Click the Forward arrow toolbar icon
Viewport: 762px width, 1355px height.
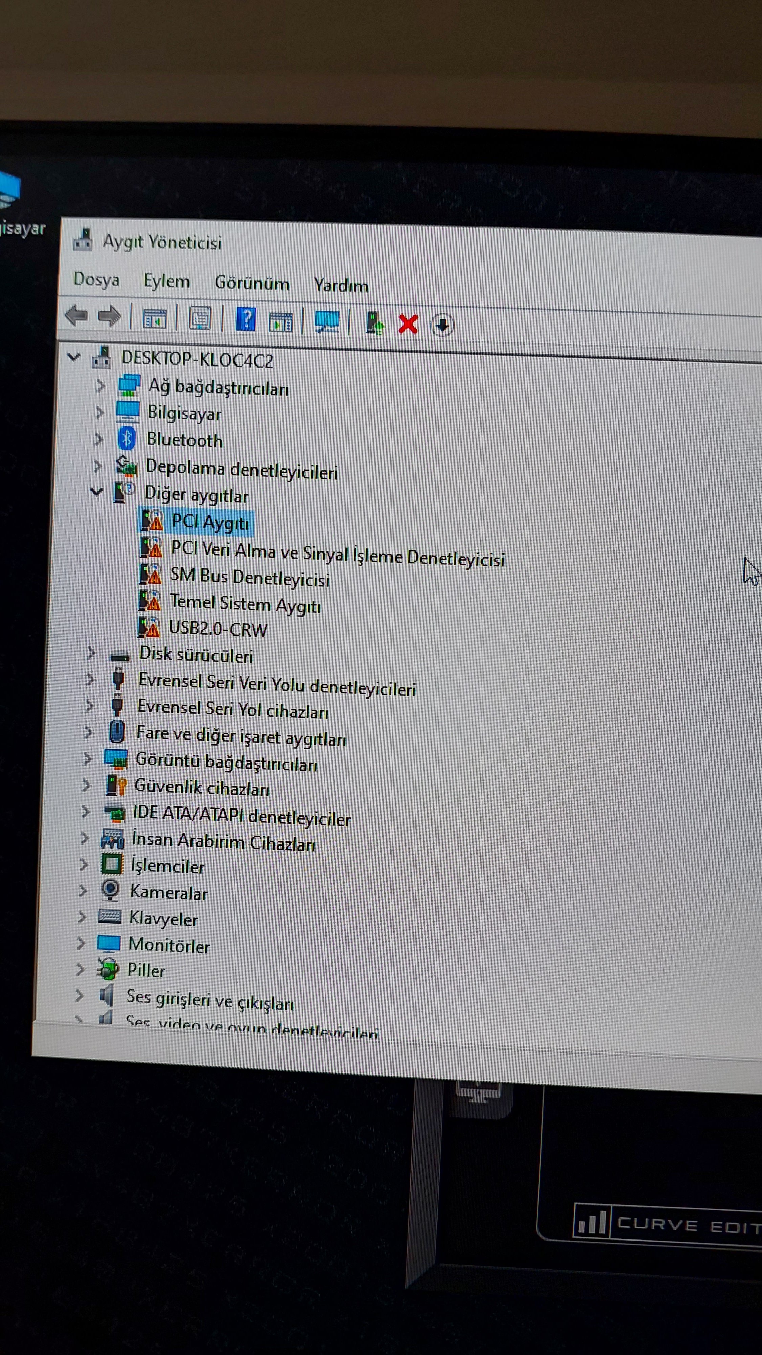coord(109,316)
